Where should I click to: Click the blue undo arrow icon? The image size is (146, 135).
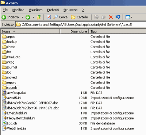pyautogui.click(x=118, y=17)
